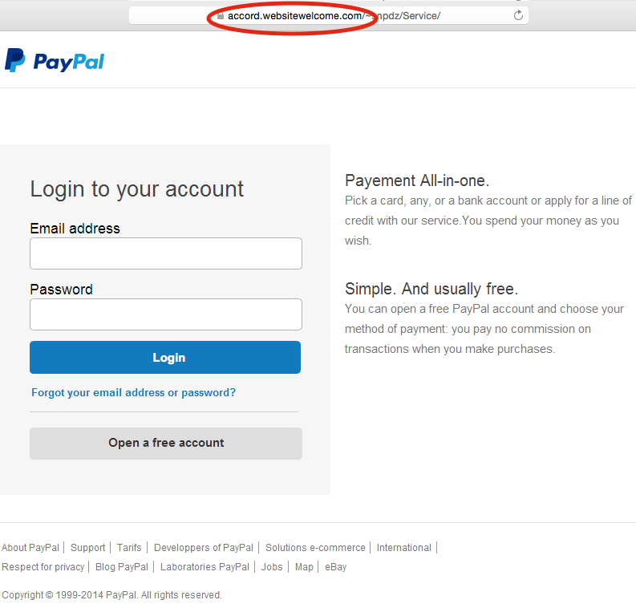Image resolution: width=636 pixels, height=608 pixels.
Task: Open Solutions e-commerce footer link
Action: [315, 548]
